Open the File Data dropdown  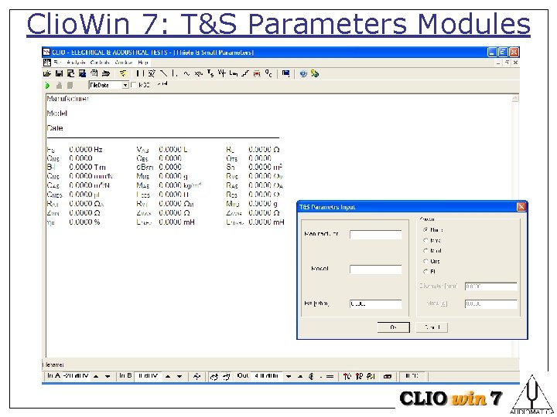[125, 86]
